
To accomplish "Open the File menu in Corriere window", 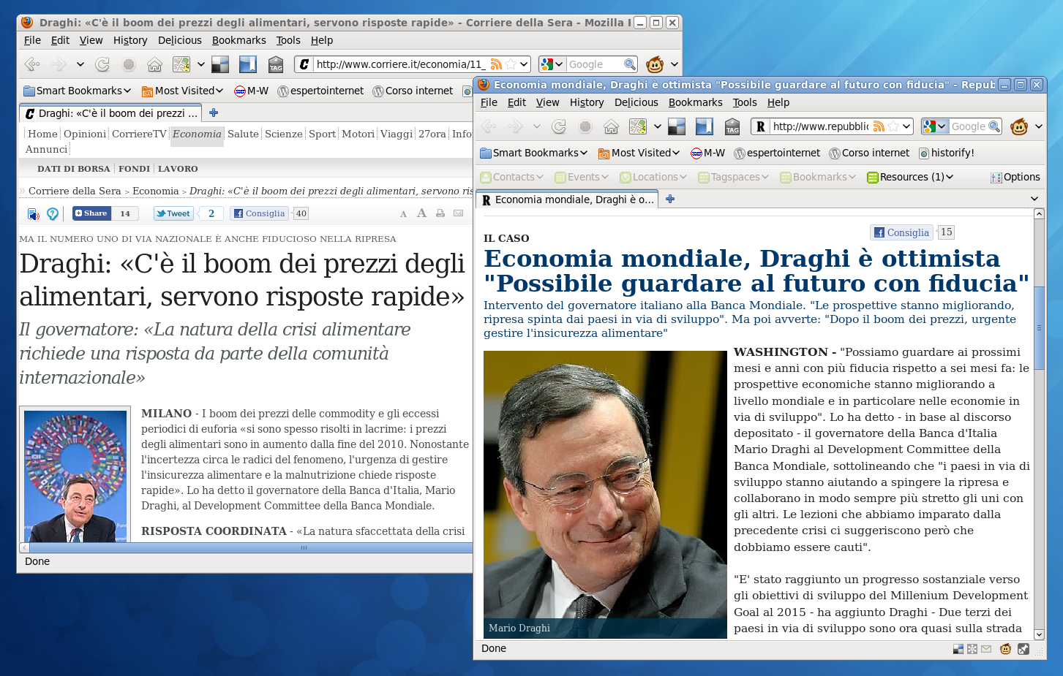I will (x=32, y=40).
